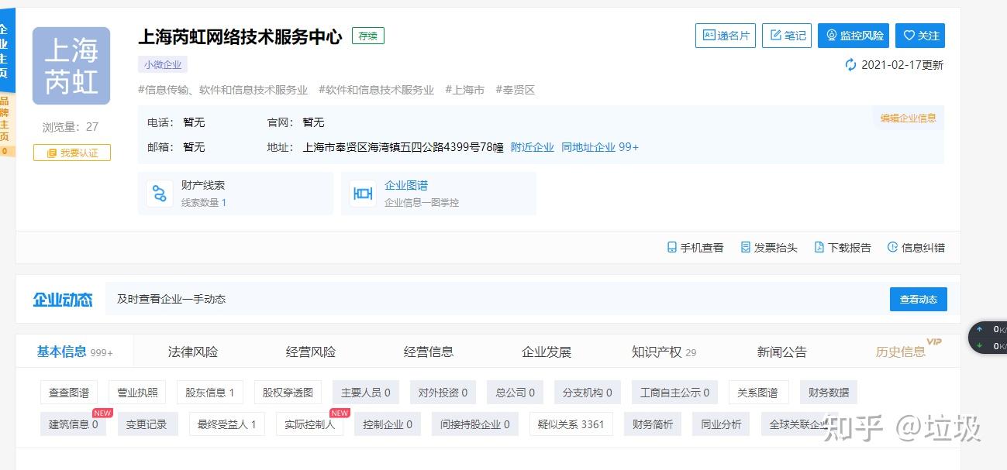Switch to 知识产权 tab

click(x=664, y=352)
